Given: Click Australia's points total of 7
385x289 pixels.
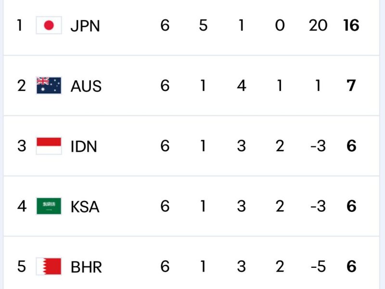Looking at the screenshot, I should click(x=351, y=86).
